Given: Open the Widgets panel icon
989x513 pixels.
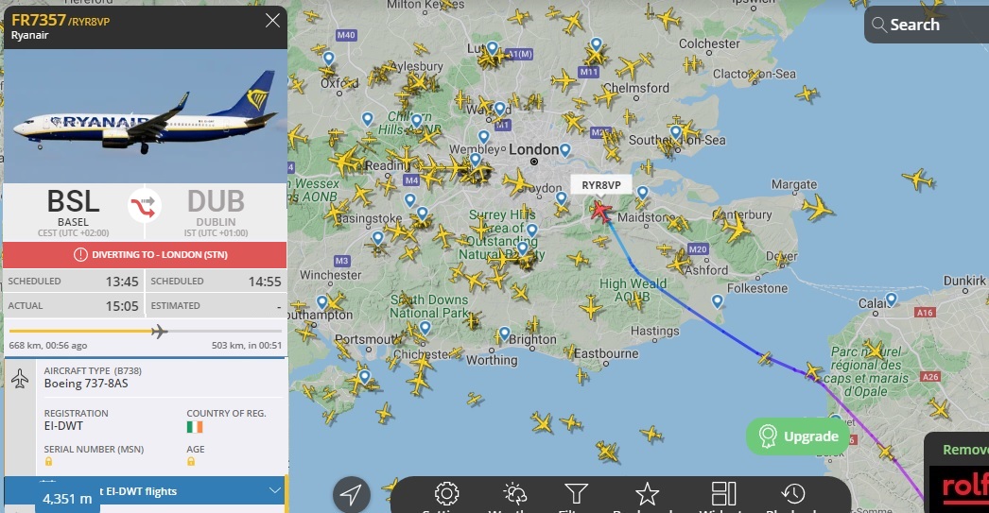Looking at the screenshot, I should coord(723,493).
